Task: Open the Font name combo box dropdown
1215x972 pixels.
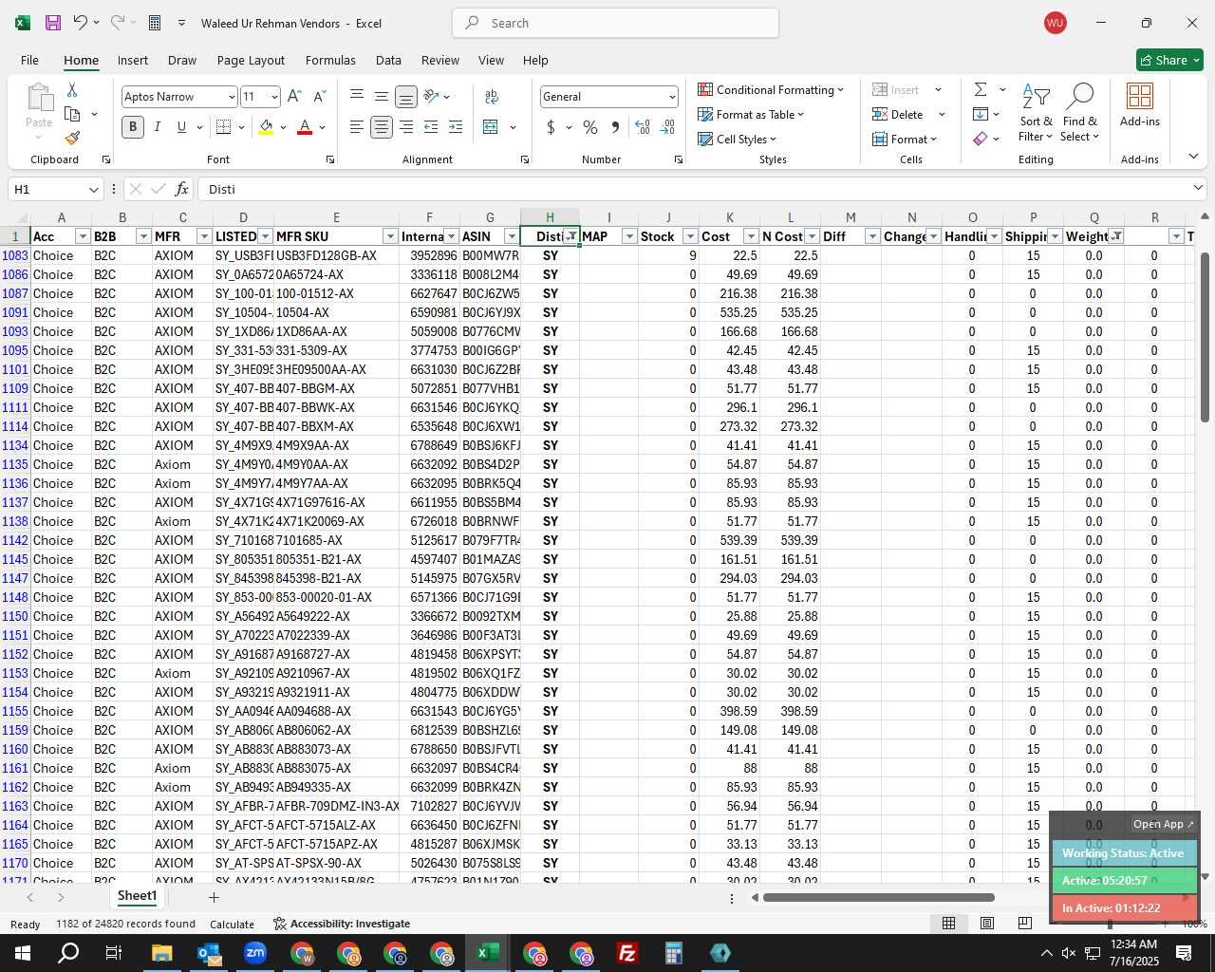Action: pyautogui.click(x=231, y=97)
